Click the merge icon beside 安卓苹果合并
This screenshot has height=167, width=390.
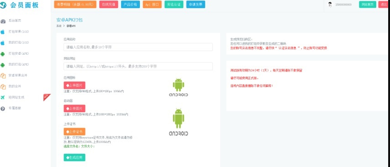point(3,76)
